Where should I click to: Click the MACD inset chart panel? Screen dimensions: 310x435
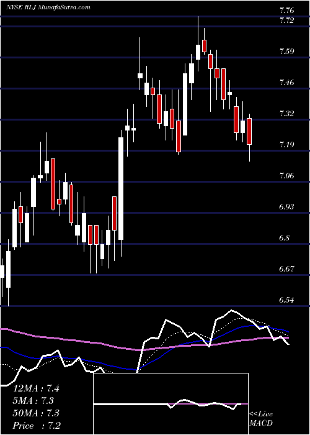coord(170,404)
